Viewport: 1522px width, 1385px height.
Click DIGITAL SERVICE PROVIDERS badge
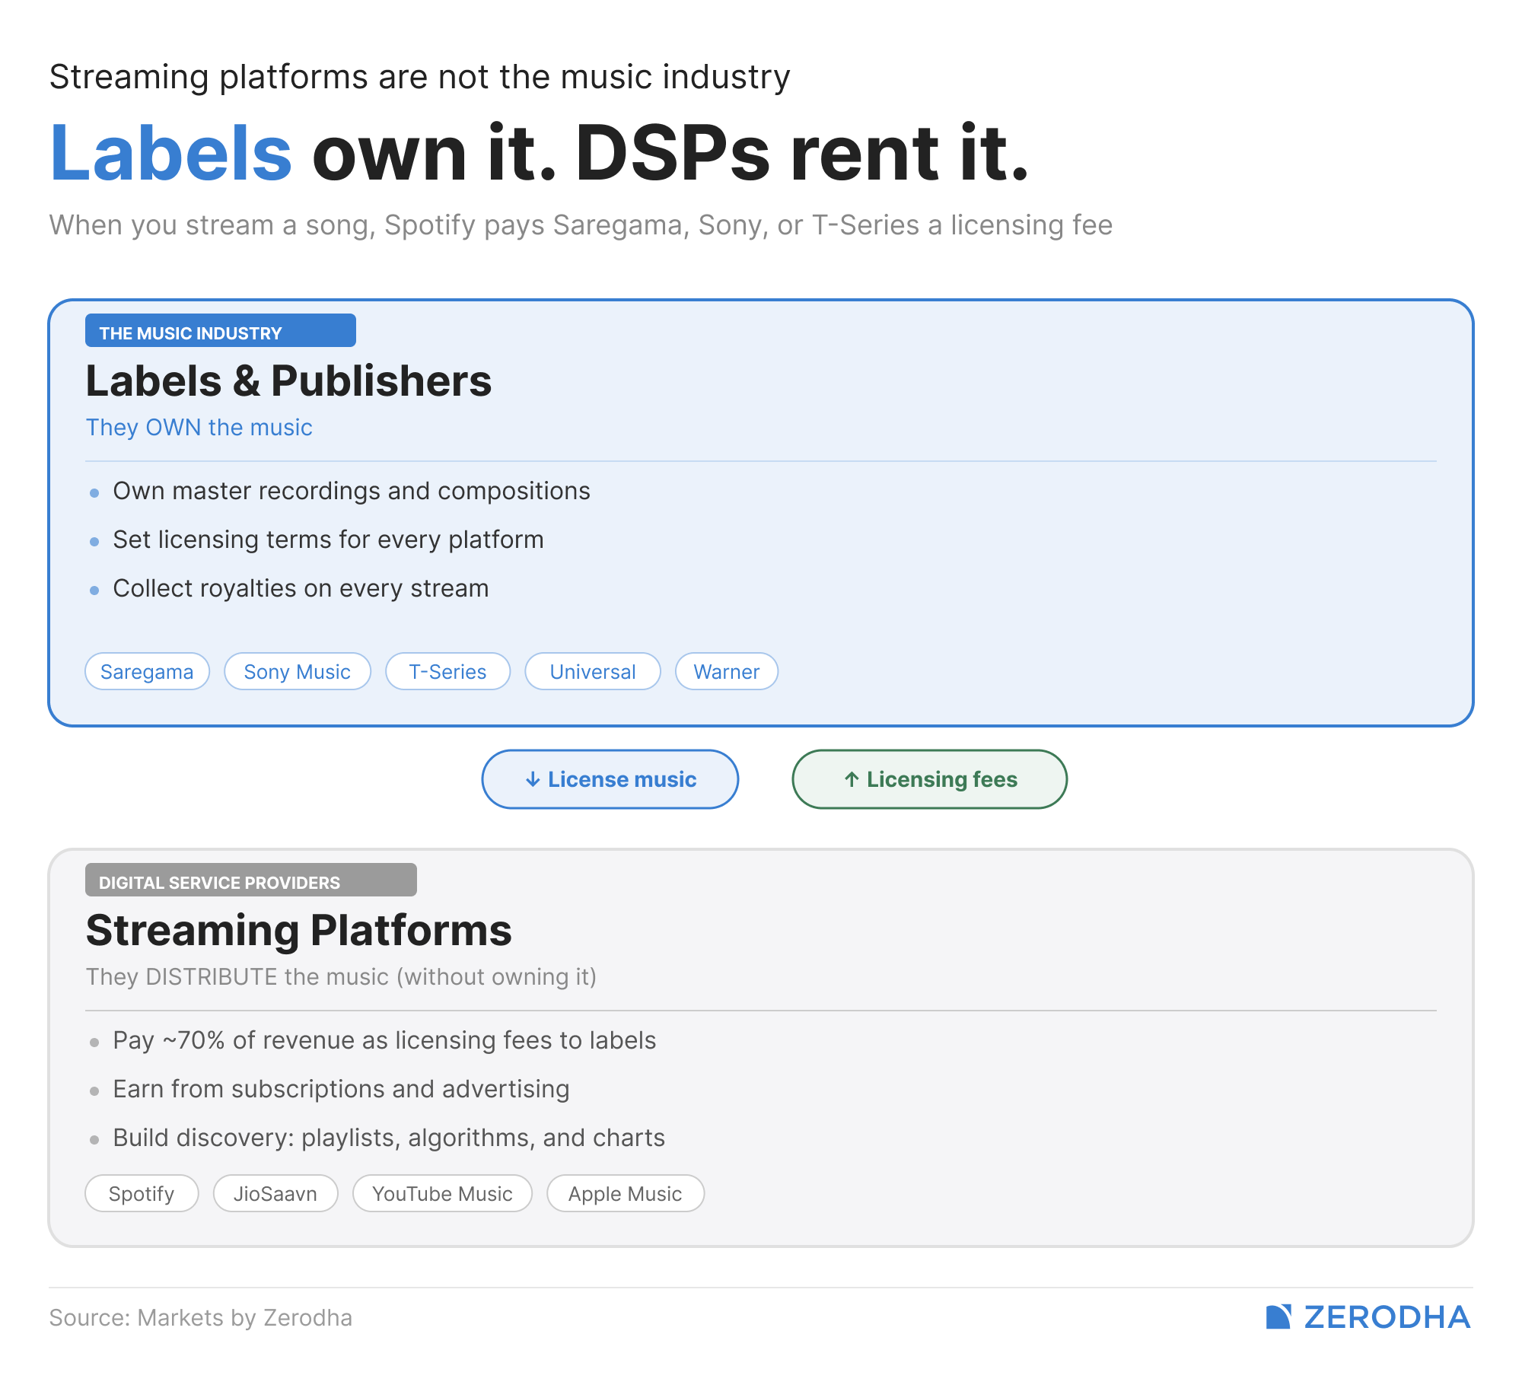tap(250, 880)
